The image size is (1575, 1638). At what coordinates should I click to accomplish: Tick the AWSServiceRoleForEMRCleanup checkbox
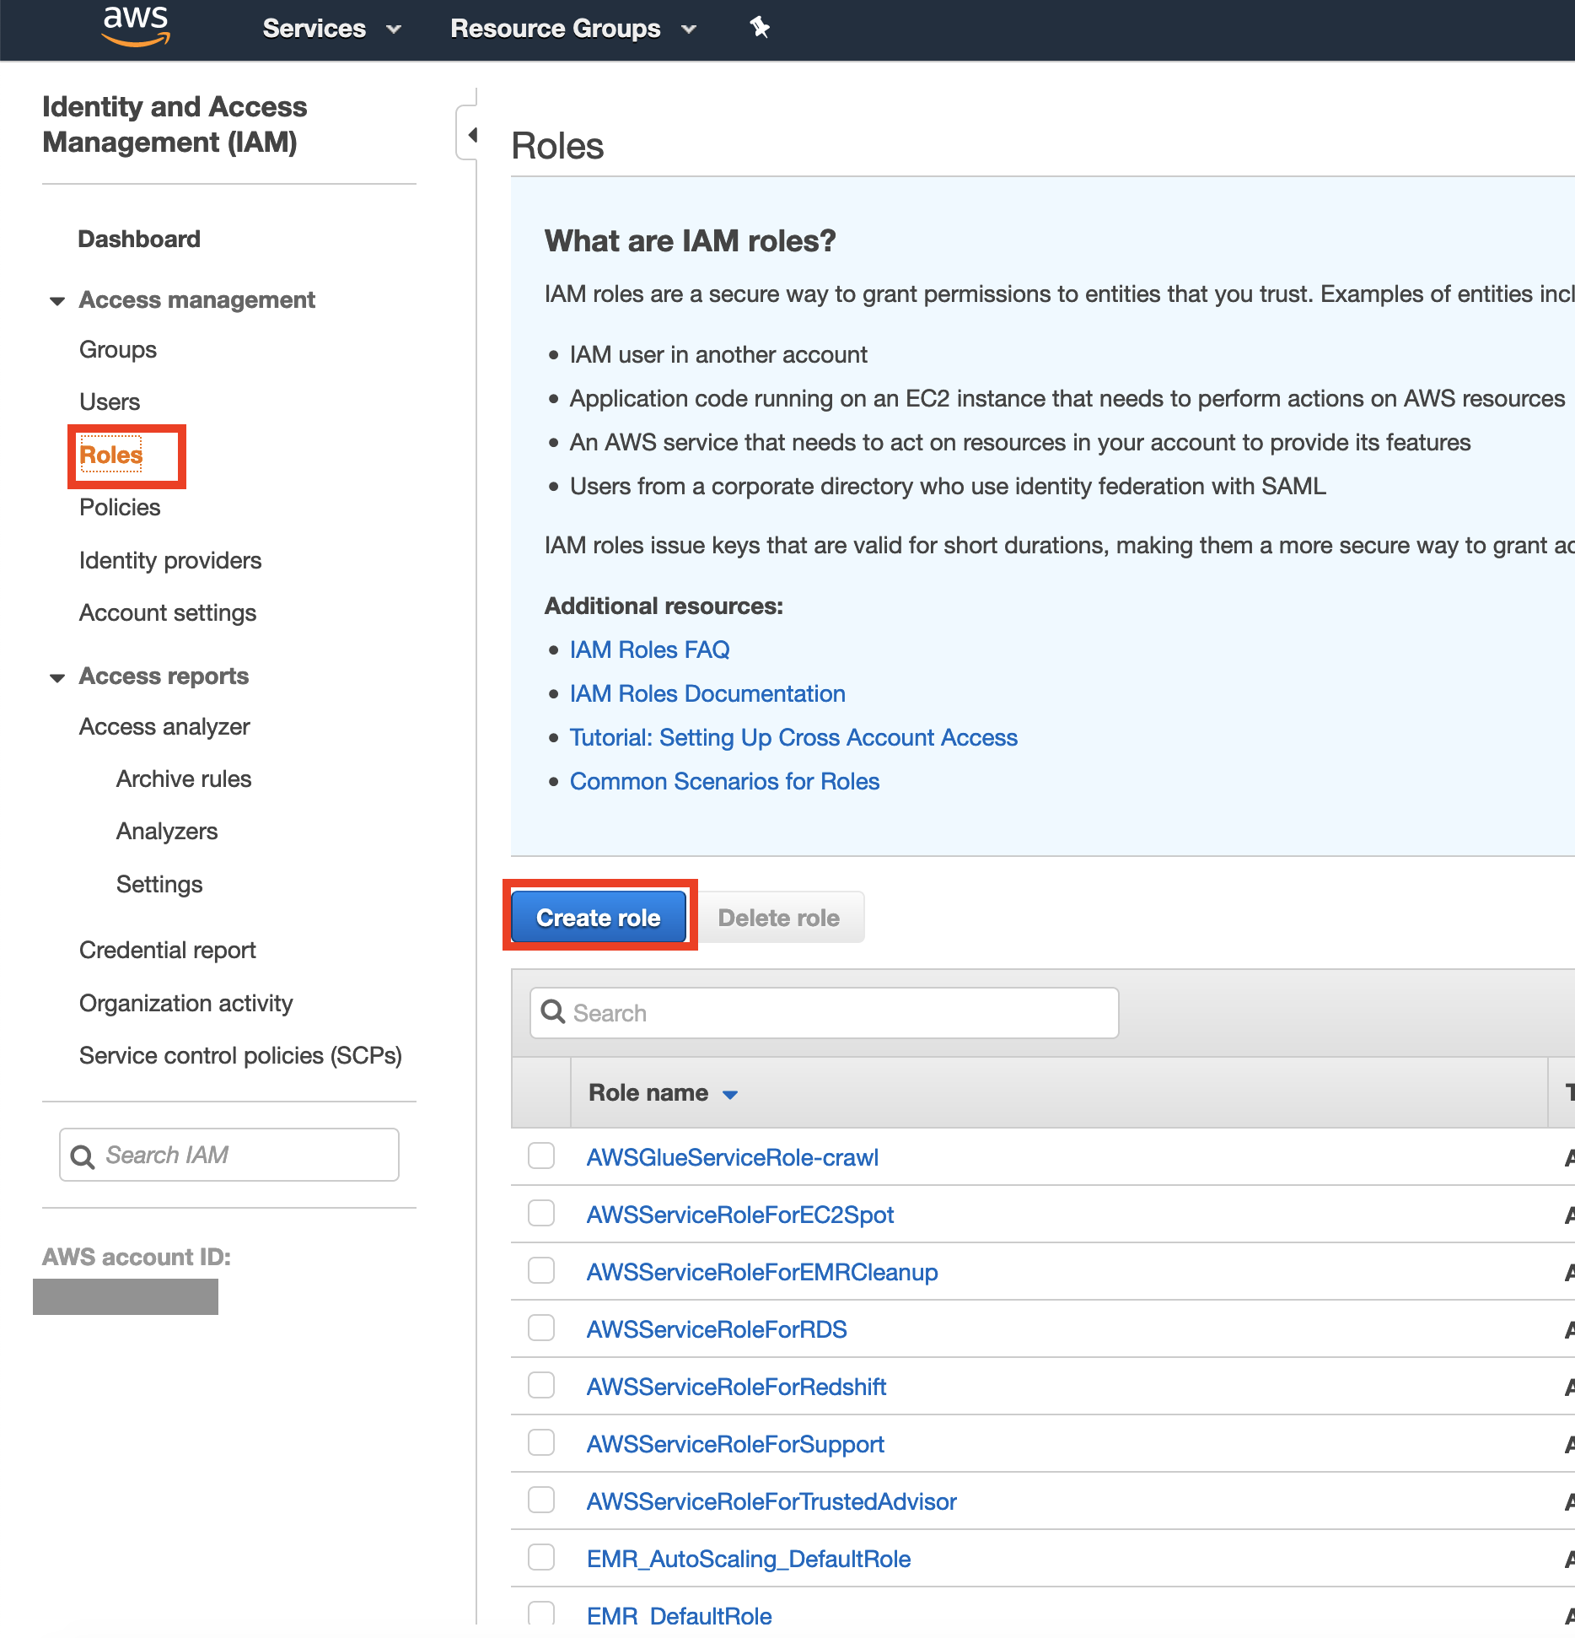click(x=541, y=1270)
